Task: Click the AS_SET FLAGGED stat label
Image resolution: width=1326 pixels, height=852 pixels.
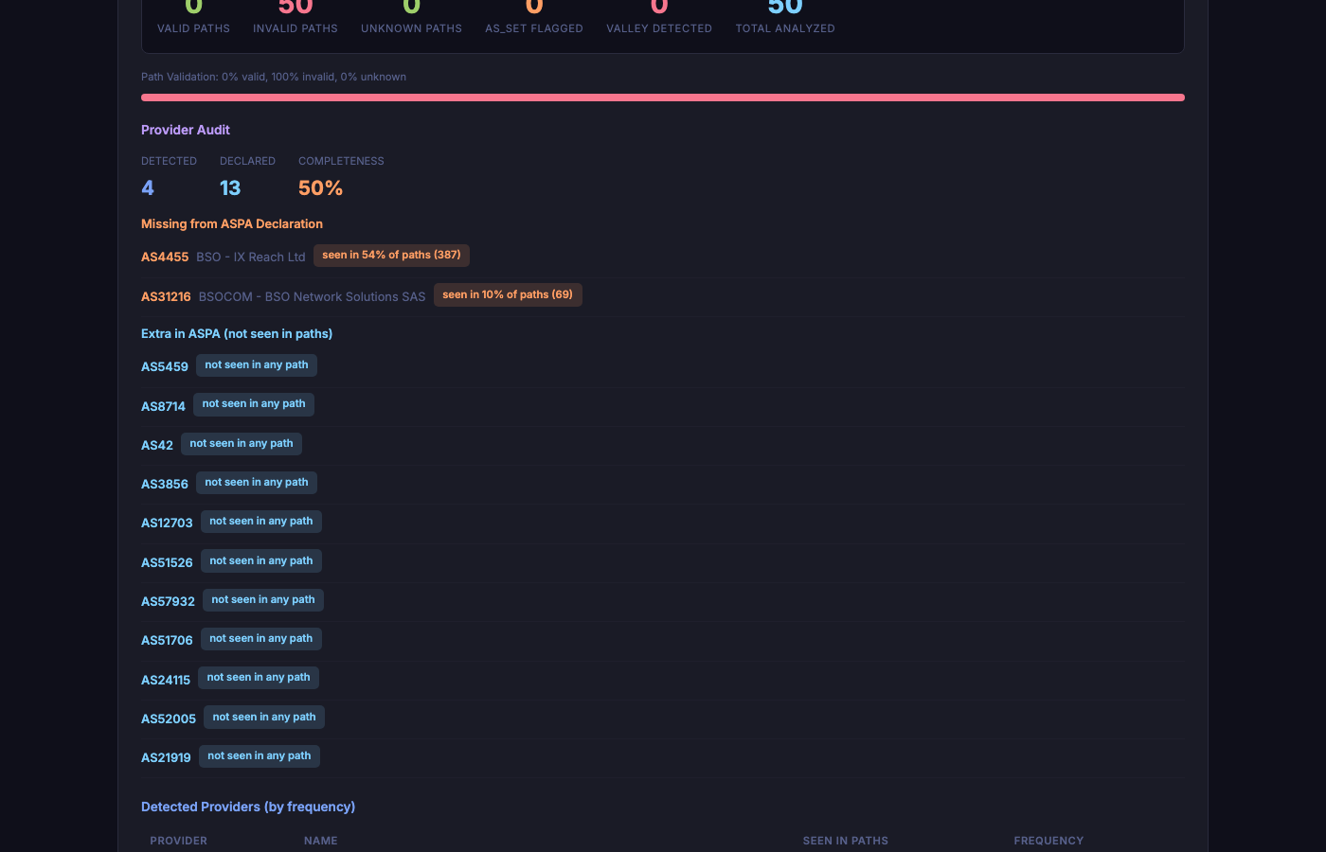Action: pyautogui.click(x=534, y=28)
